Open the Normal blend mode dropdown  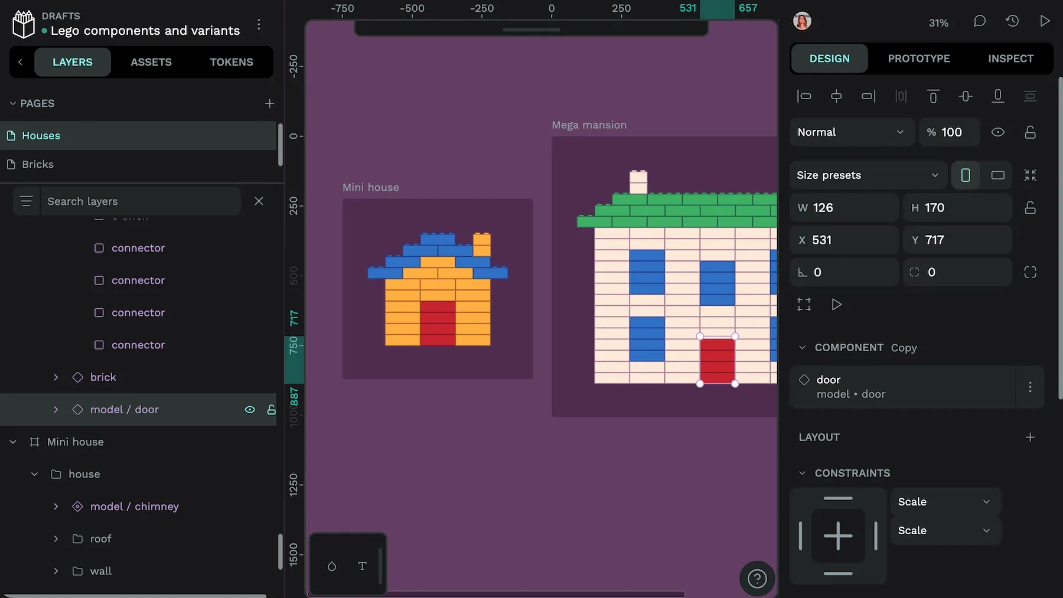point(852,132)
